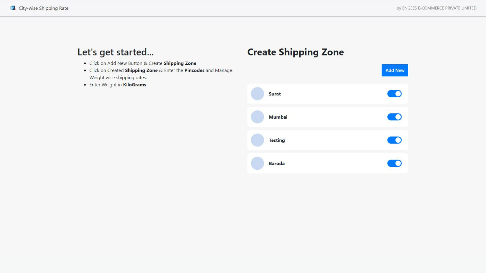
Task: Open the Mumbai shipping zone name
Action: (278, 117)
